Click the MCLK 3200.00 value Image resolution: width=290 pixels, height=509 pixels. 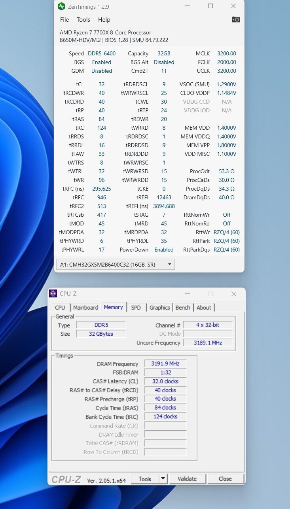227,53
